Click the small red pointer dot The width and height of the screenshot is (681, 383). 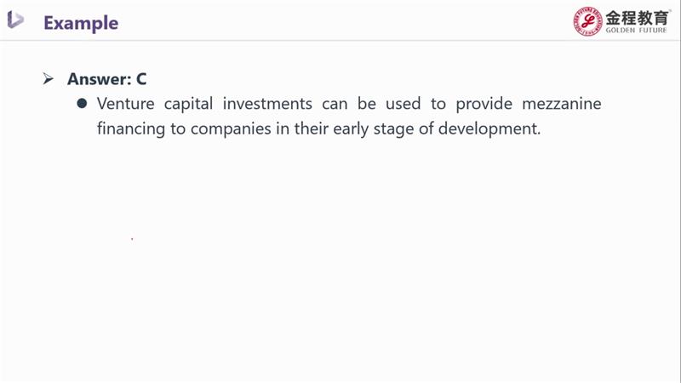coord(132,239)
